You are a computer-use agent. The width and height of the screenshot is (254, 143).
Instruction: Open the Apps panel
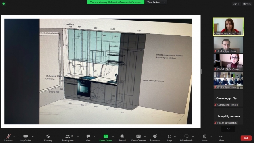point(169,138)
